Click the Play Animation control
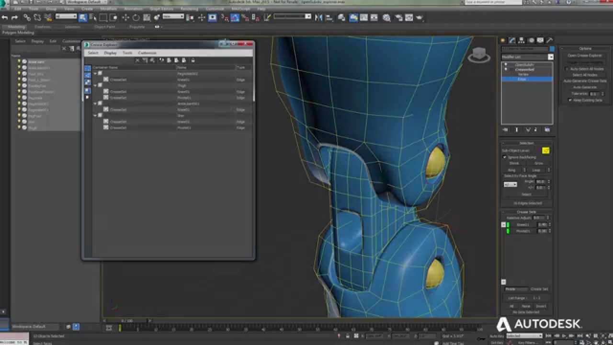Viewport: 613px width, 345px height. (x=564, y=336)
